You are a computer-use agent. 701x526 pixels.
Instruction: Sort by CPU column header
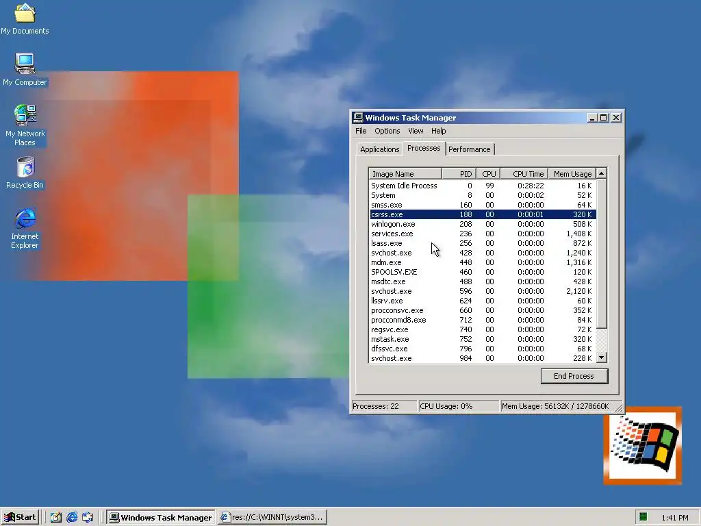click(488, 173)
